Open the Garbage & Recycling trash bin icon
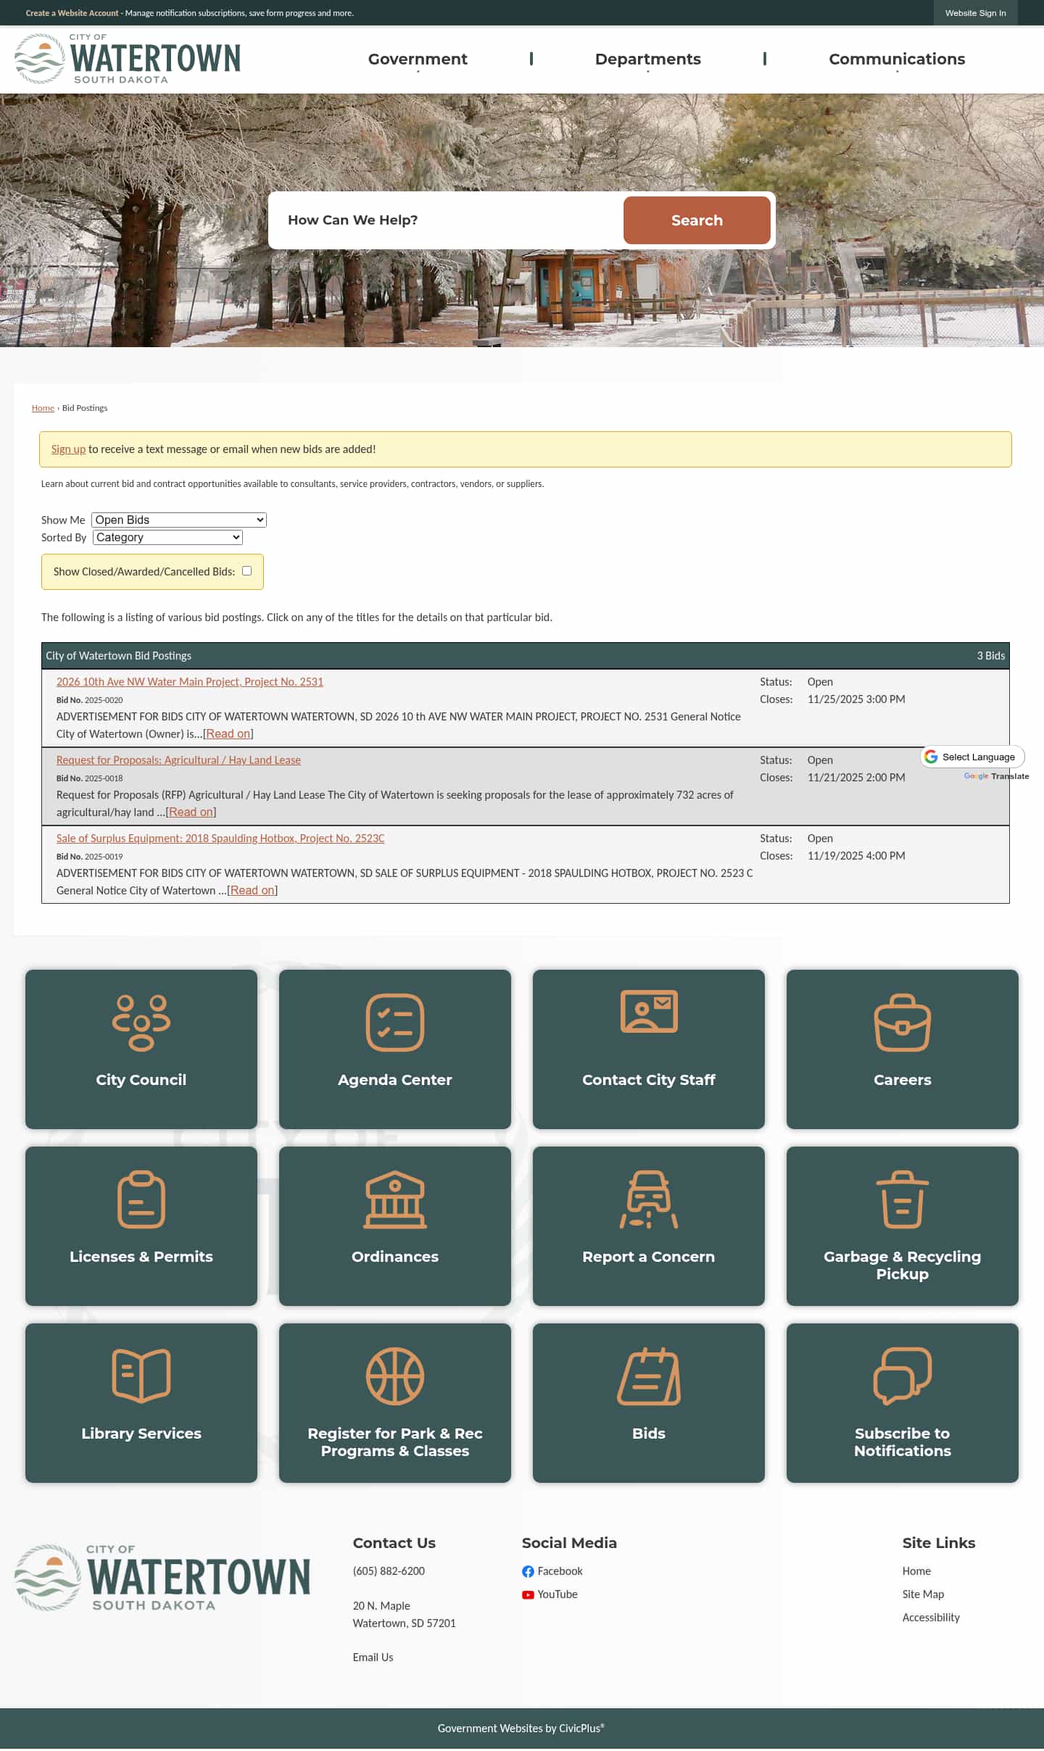 (x=902, y=1199)
